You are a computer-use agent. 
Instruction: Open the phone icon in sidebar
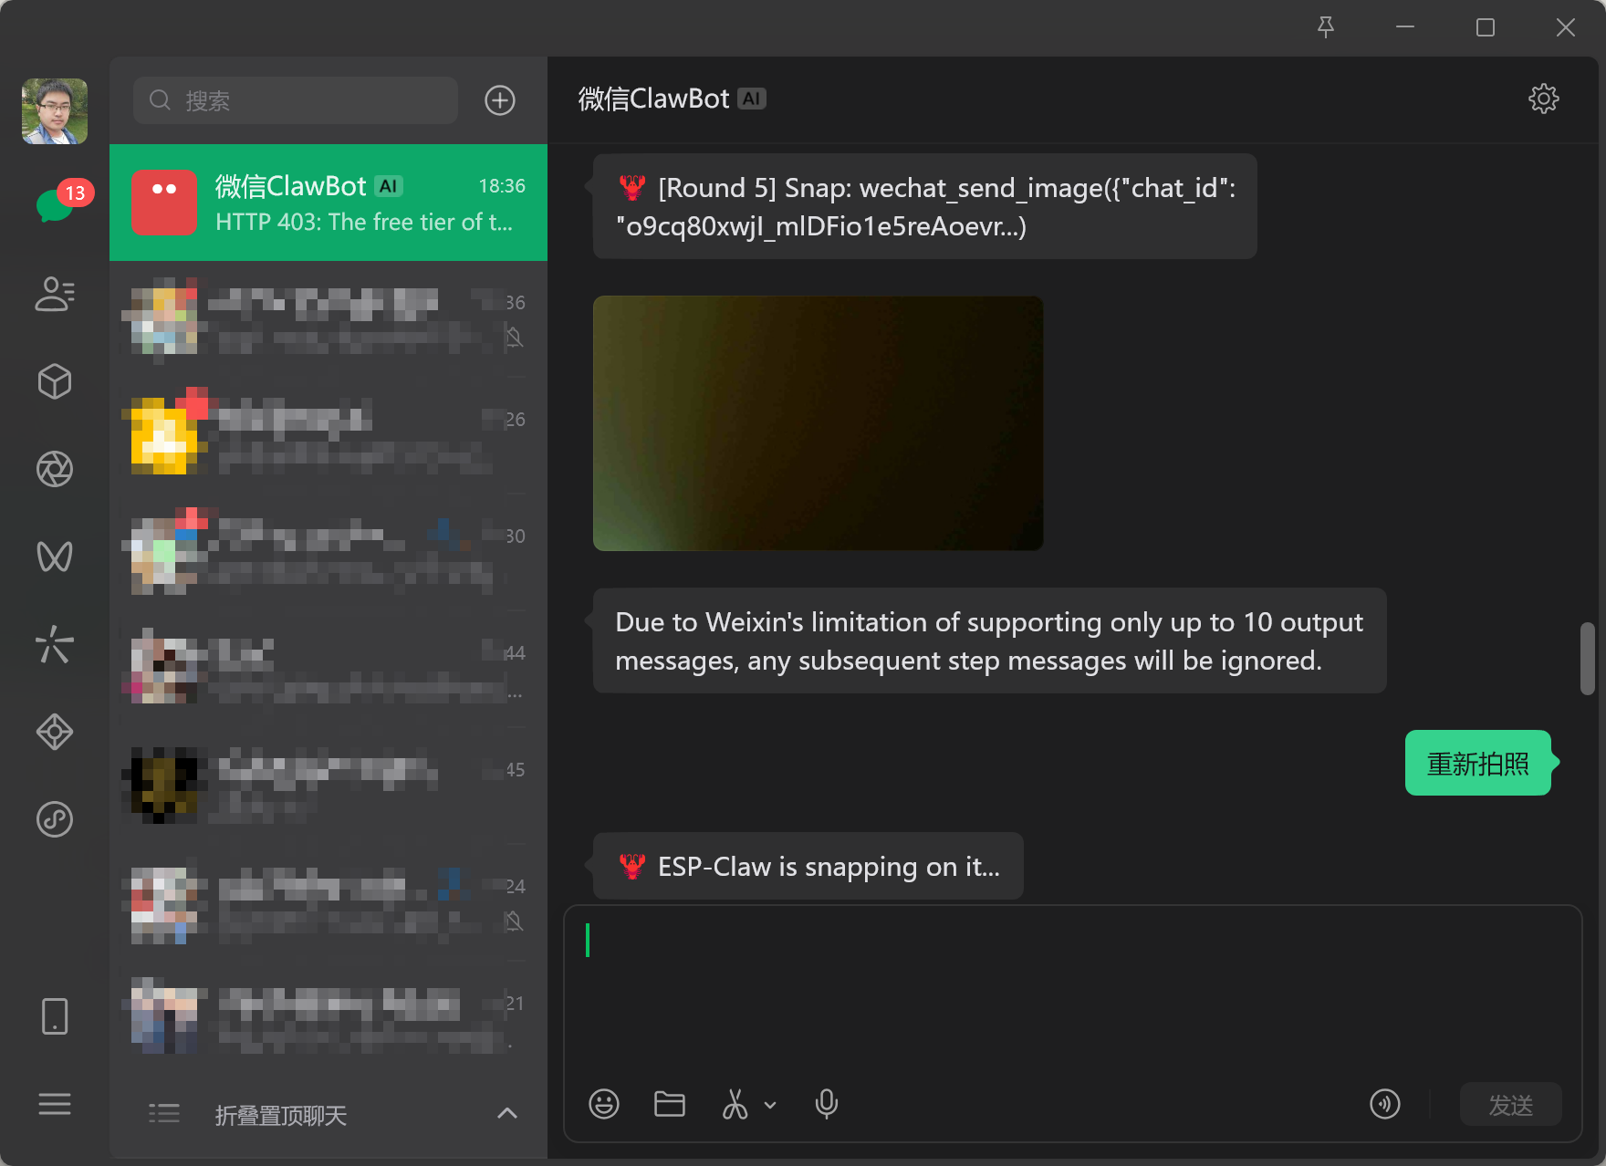click(55, 1015)
